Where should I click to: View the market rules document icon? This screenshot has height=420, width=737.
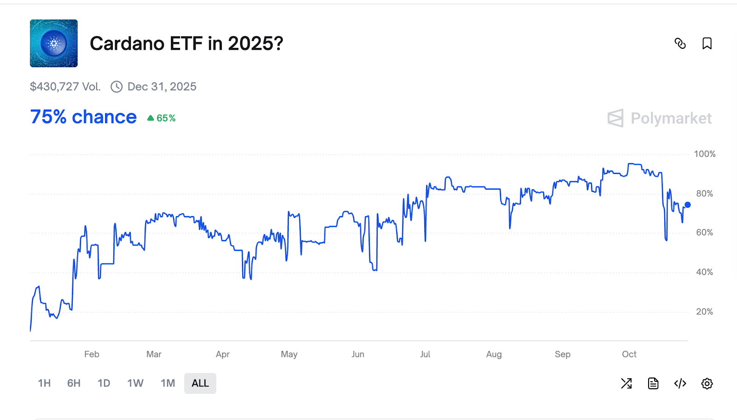click(x=653, y=383)
